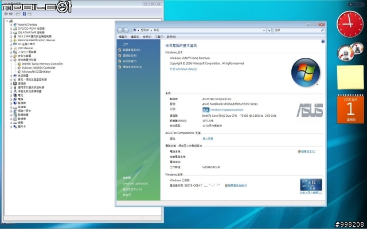Viewport: 367px width, 229px height.
Task: Click the search input field in System window
Action: click(x=296, y=30)
